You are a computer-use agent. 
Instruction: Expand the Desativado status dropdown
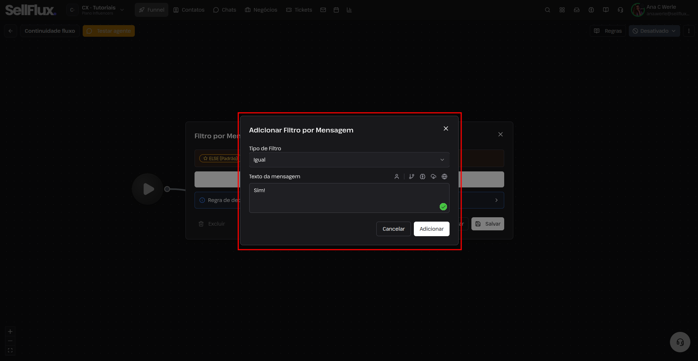[654, 31]
